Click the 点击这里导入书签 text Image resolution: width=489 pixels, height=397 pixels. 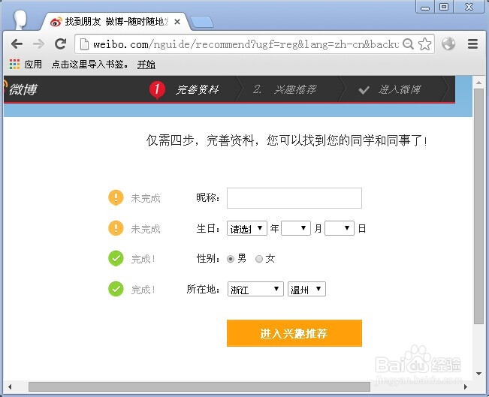(89, 65)
